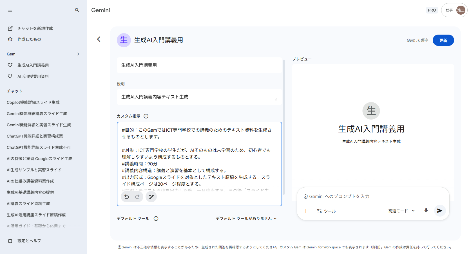Click the magic pen rewrite icon

point(151,197)
